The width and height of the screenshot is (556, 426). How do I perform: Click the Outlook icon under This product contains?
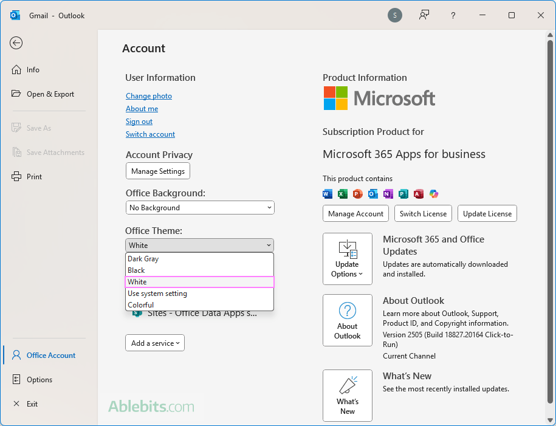tap(373, 194)
